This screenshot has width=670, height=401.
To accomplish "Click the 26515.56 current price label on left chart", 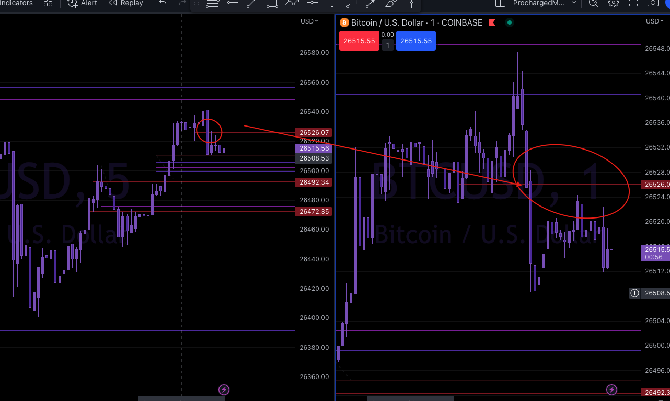I will [314, 148].
